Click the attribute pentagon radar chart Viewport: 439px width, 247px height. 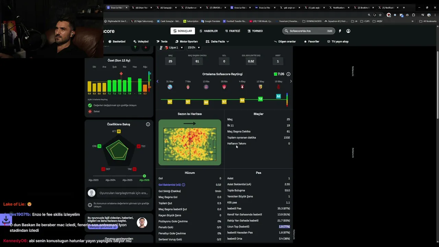[x=117, y=150]
